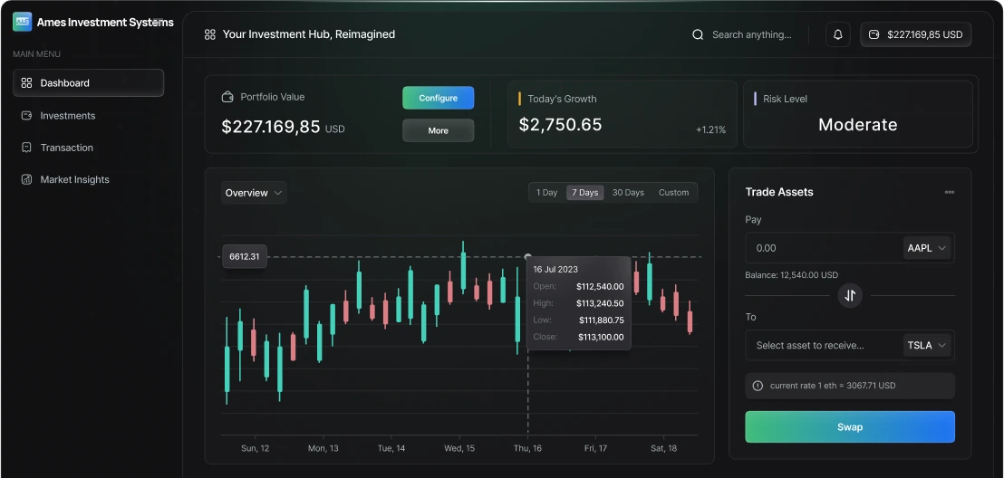The height and width of the screenshot is (478, 1004).
Task: Click the info icon next to current rate
Action: coord(758,386)
